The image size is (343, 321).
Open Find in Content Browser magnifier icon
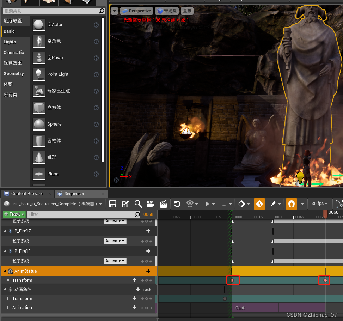coord(138,204)
